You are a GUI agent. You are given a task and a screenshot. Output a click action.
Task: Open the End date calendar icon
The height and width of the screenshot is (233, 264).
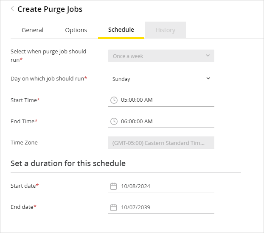click(x=113, y=208)
